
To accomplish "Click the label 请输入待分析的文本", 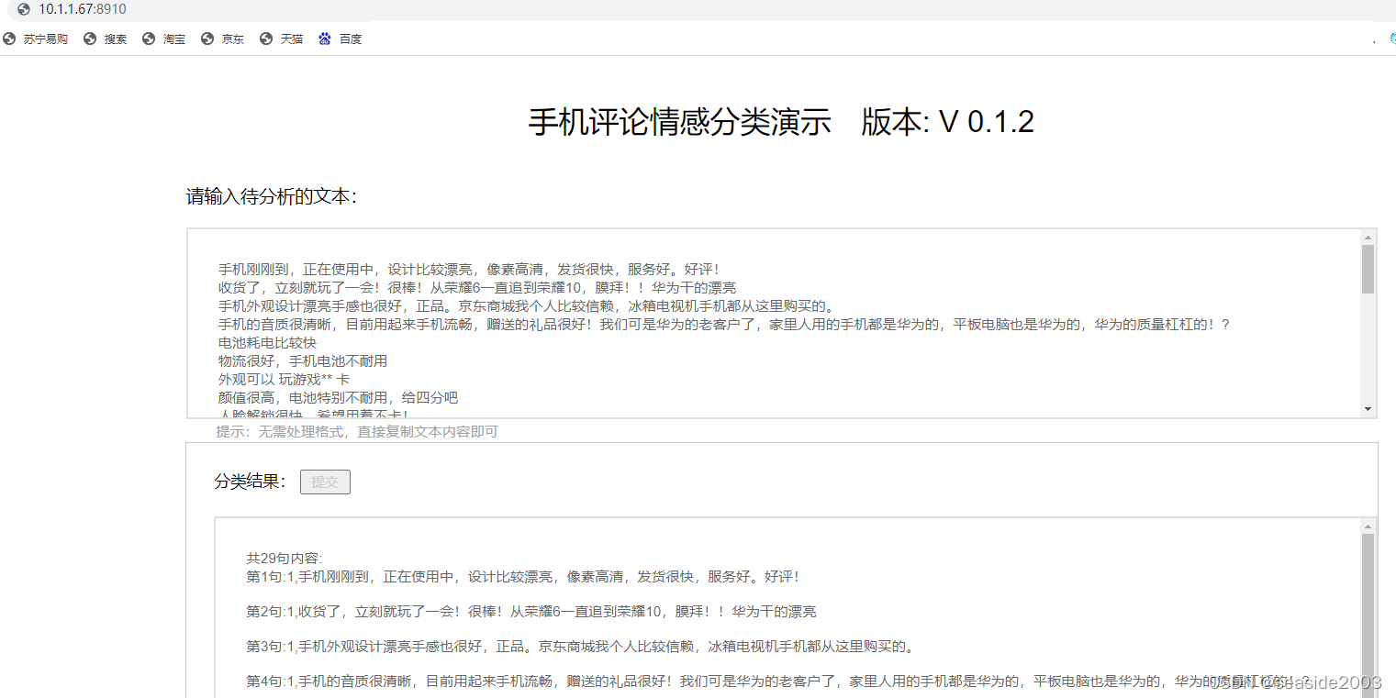I will (272, 196).
